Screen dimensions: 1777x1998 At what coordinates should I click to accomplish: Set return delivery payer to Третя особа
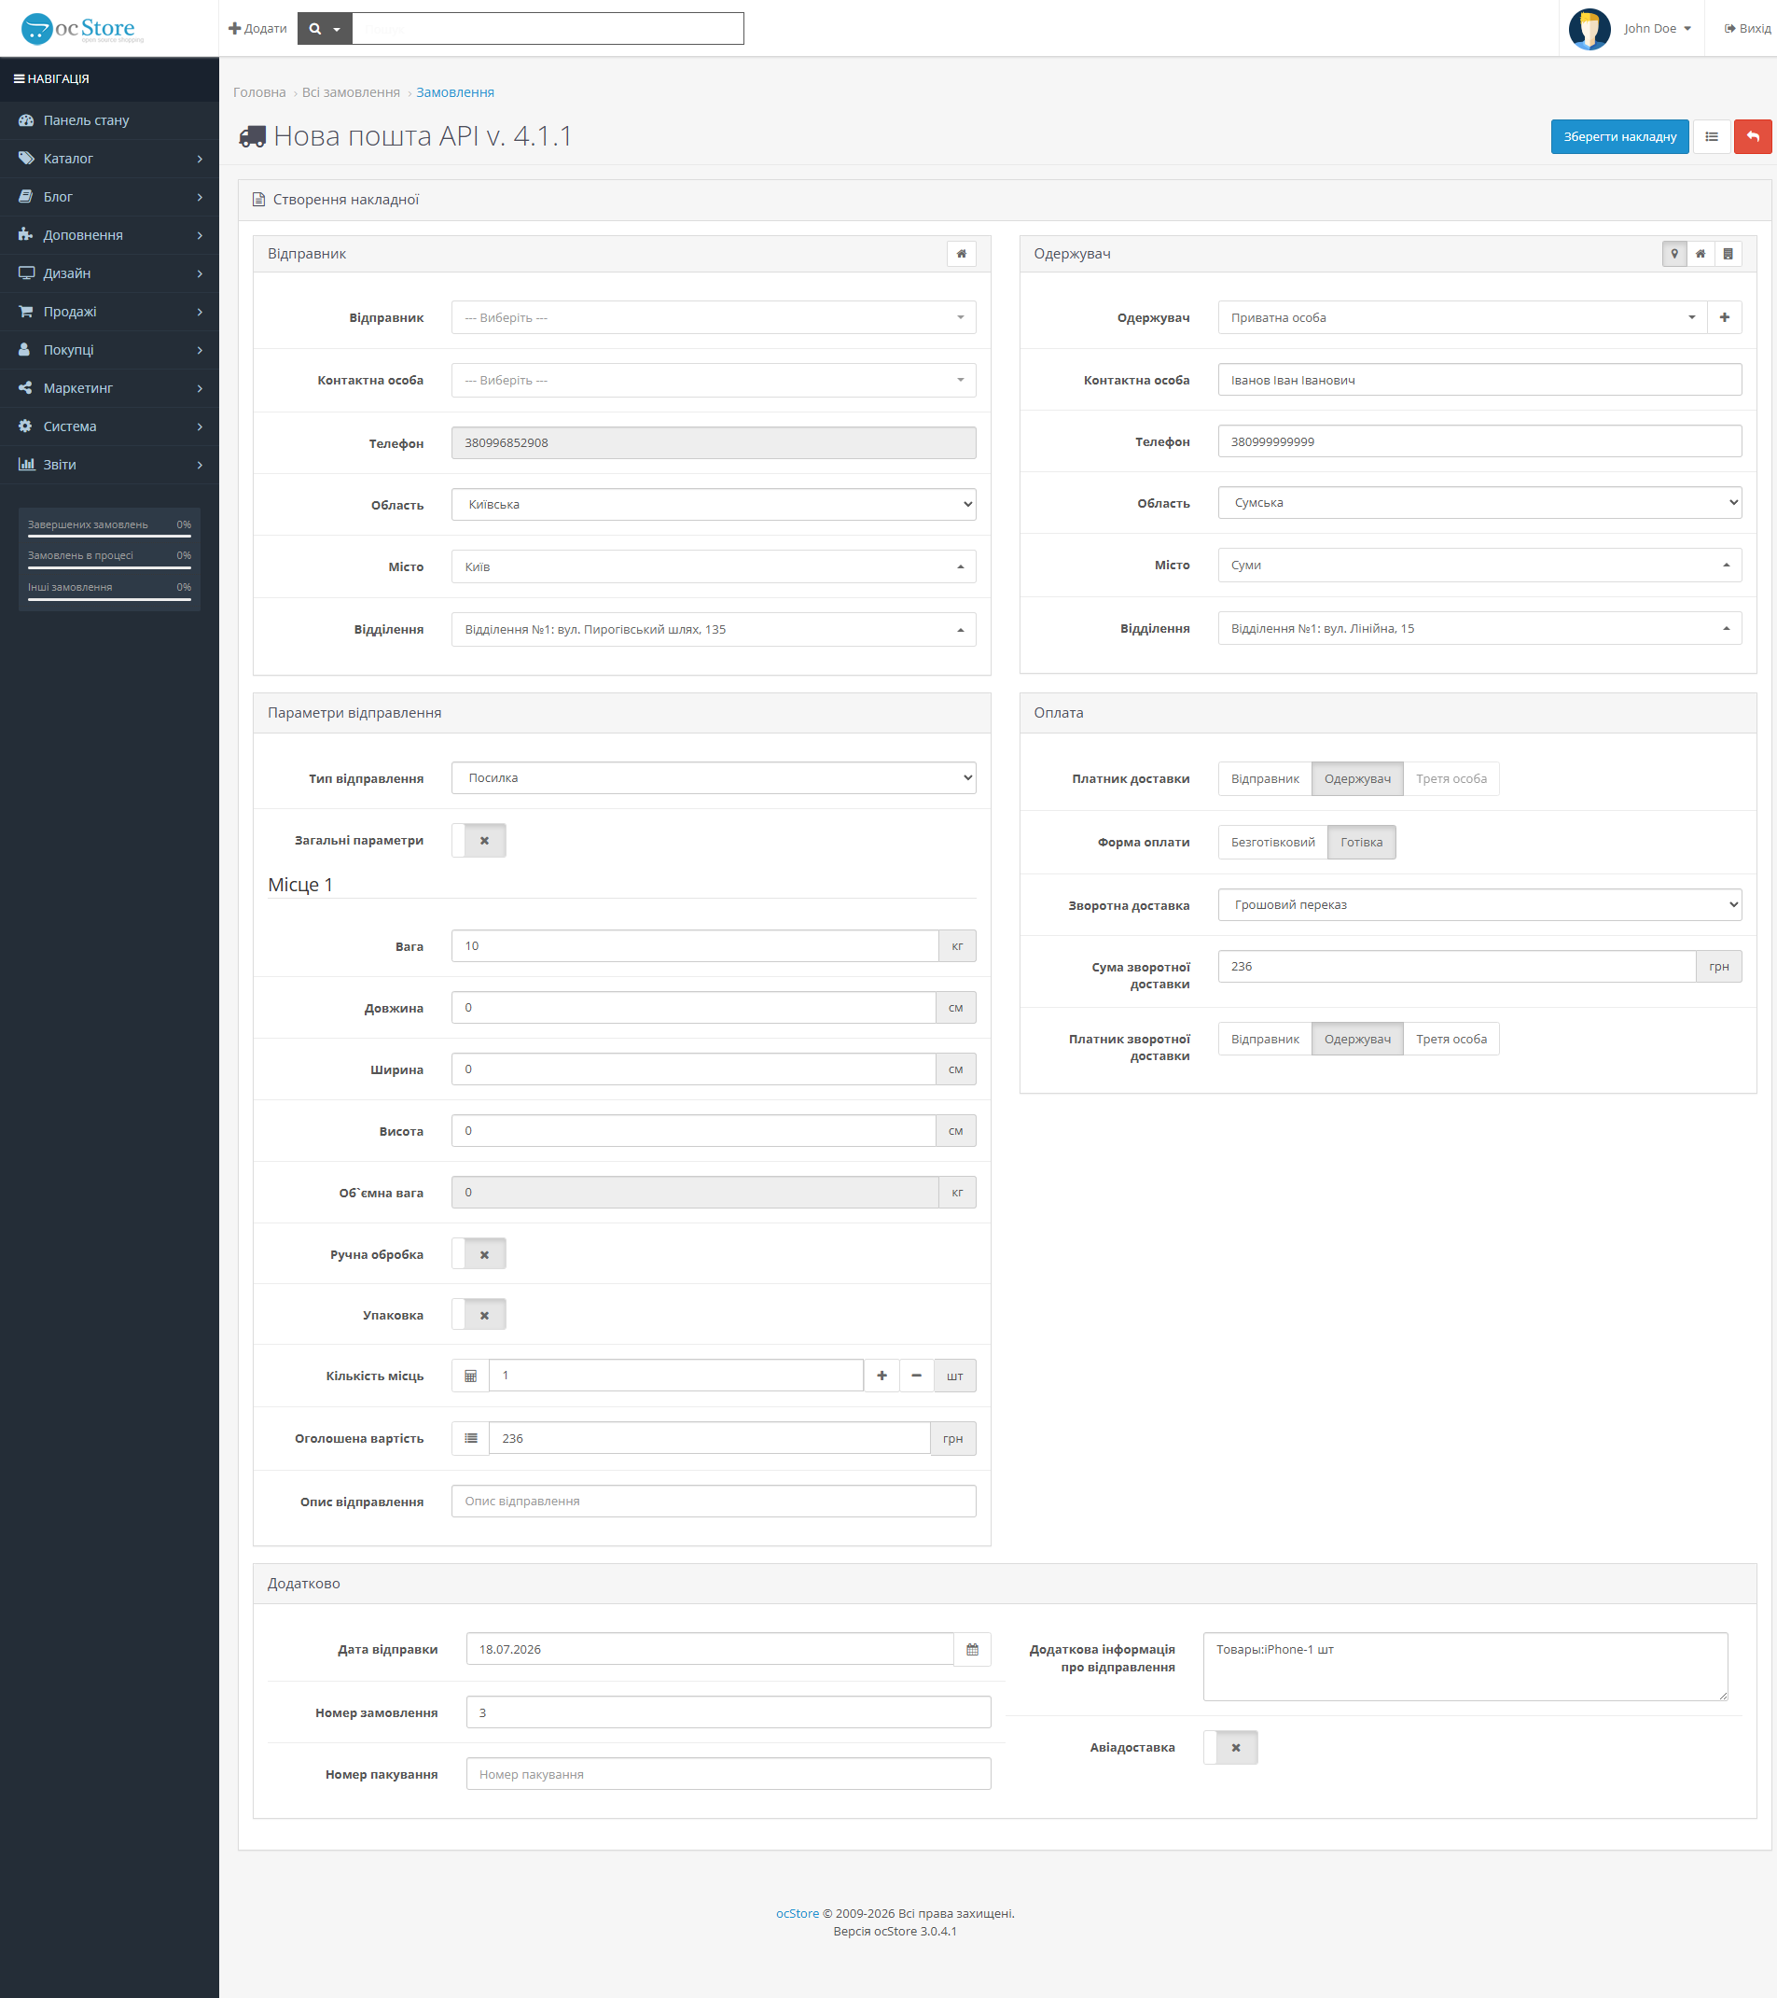pyautogui.click(x=1451, y=1039)
